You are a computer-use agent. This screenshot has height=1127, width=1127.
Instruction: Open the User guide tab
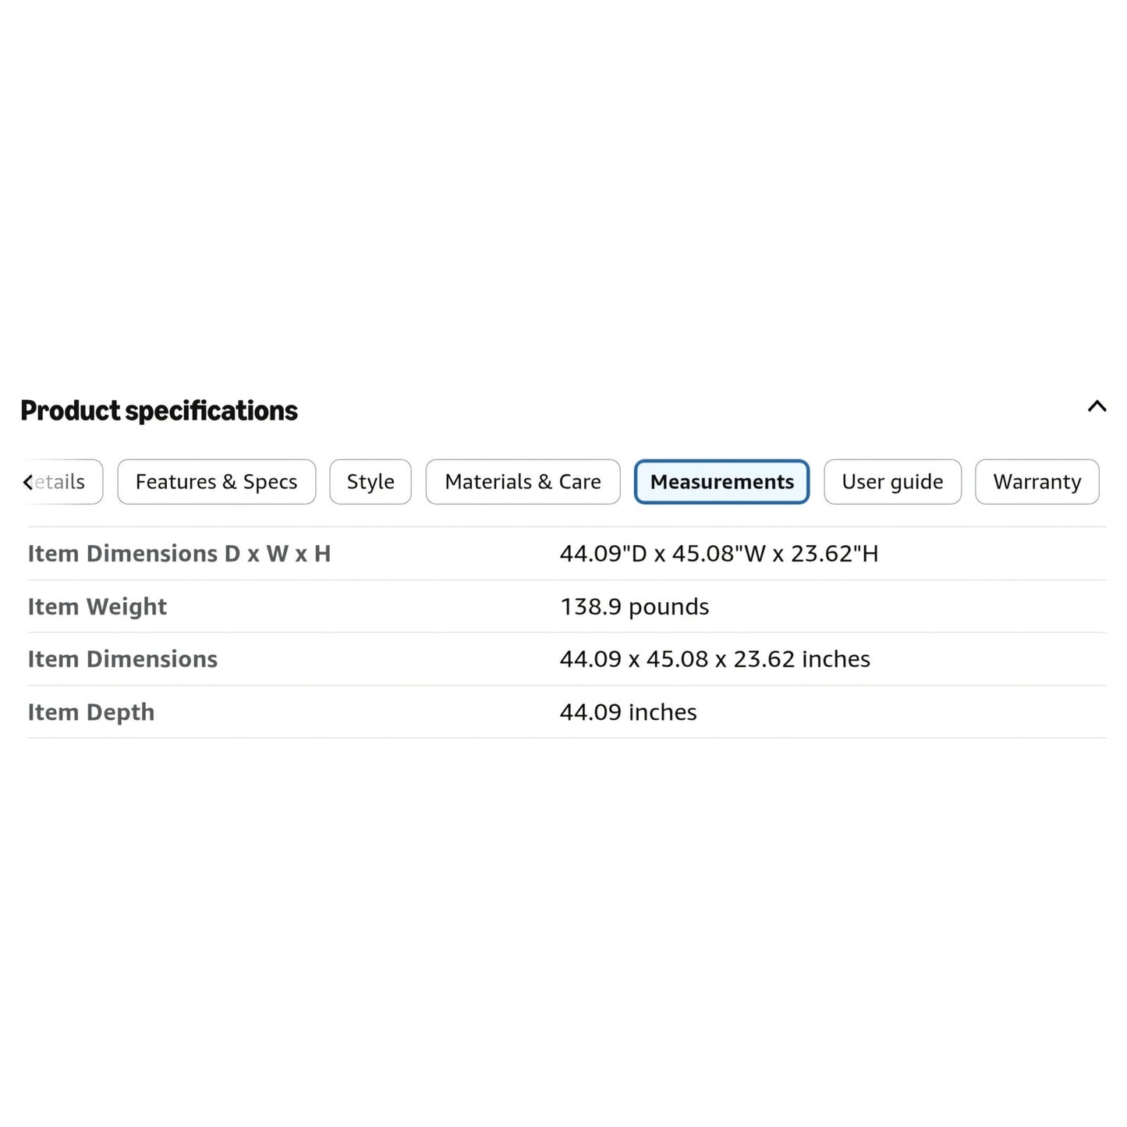point(892,482)
